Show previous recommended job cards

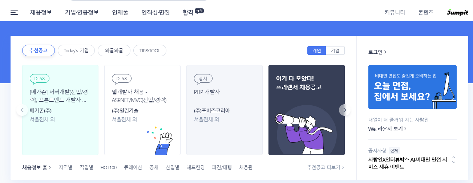(22, 110)
